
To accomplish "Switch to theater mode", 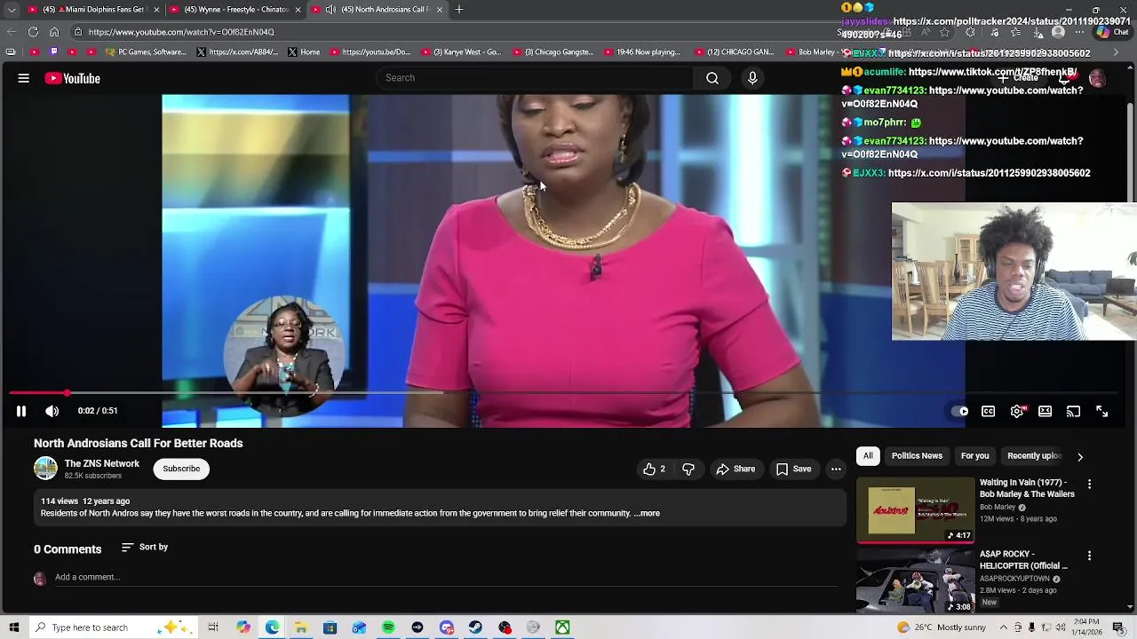I will [x=1046, y=411].
